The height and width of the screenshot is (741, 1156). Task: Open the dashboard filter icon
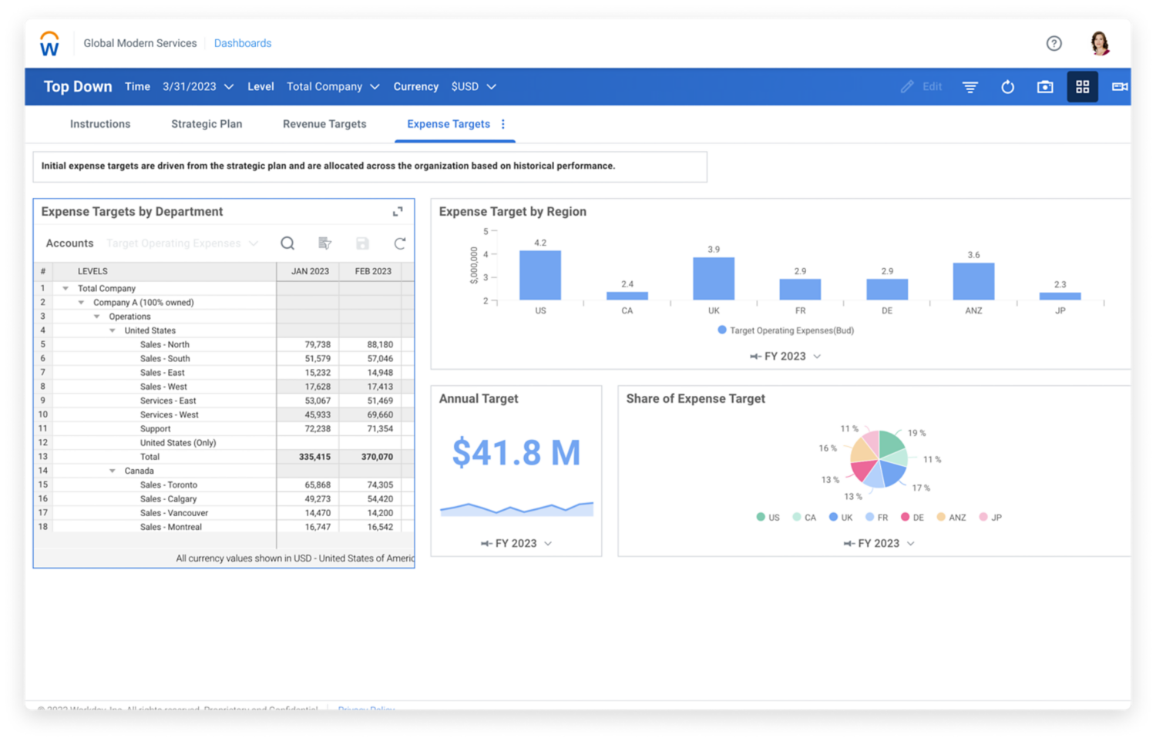point(969,86)
